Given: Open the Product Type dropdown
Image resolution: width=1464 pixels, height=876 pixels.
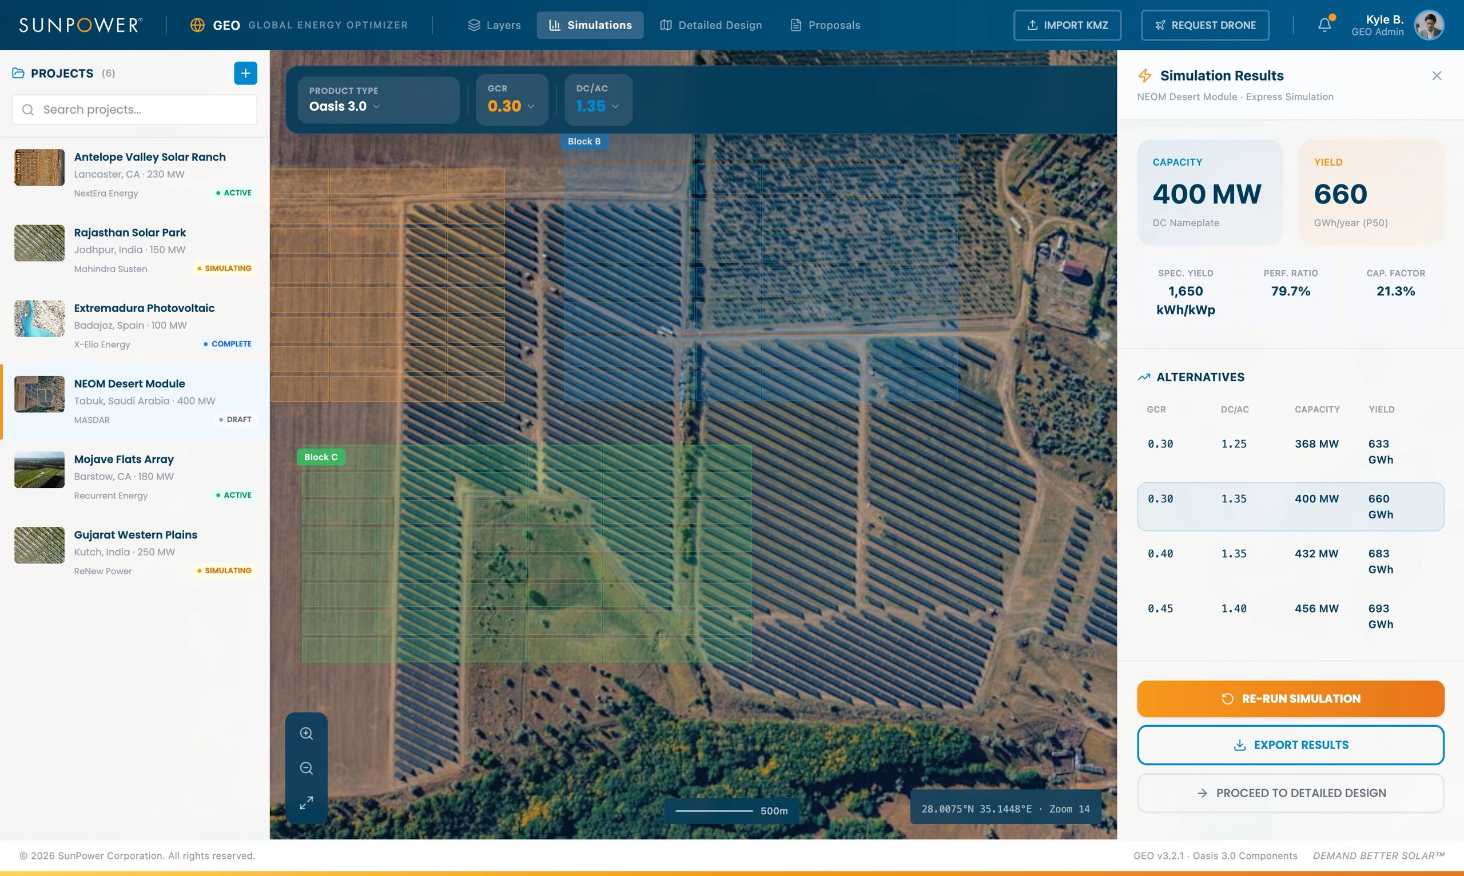Looking at the screenshot, I should click(379, 100).
